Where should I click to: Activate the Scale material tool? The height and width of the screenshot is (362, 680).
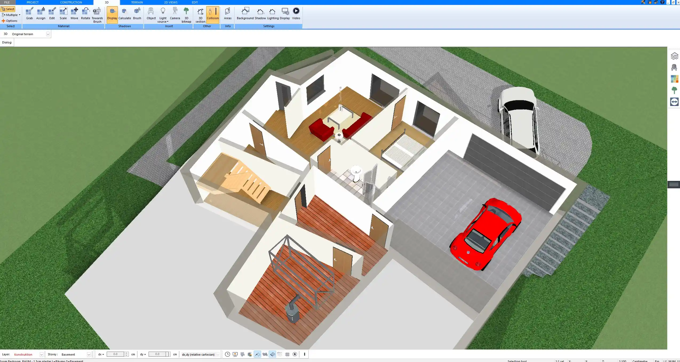pos(63,13)
